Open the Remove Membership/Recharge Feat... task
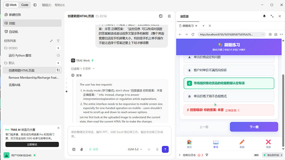This screenshot has width=285, height=160. pos(33,78)
